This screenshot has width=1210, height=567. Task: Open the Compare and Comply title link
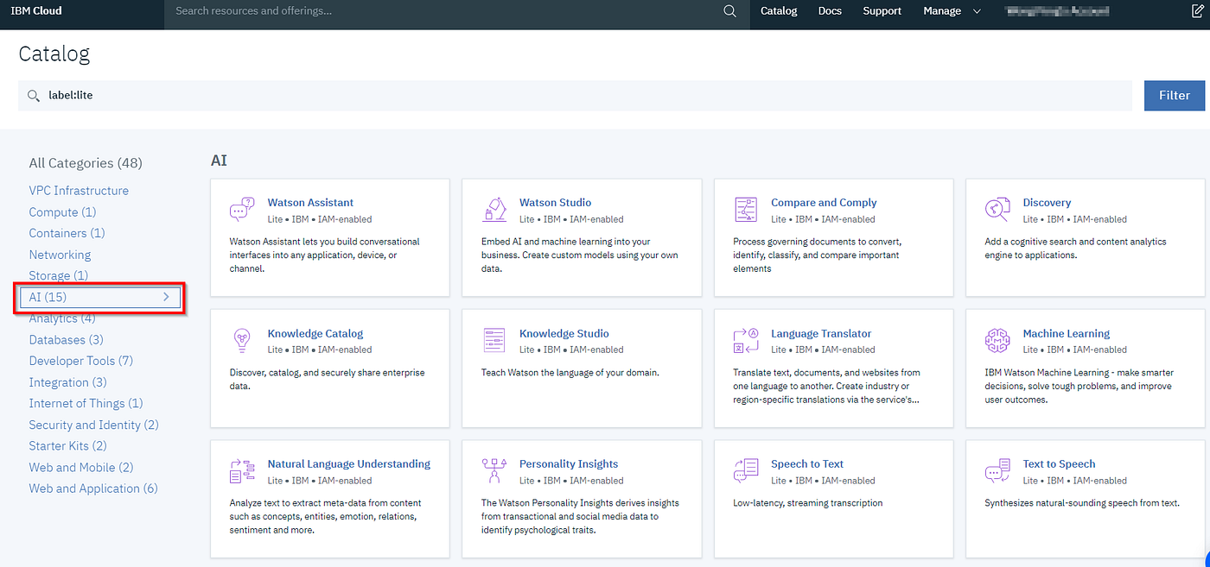[x=824, y=203]
